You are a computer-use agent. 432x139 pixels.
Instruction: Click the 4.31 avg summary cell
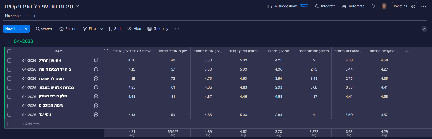coord(132,133)
